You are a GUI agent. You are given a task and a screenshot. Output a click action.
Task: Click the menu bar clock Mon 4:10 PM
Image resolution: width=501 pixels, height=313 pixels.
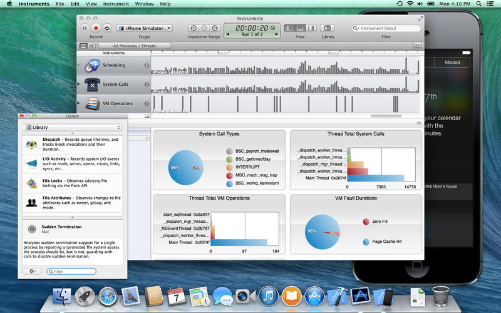pos(455,4)
